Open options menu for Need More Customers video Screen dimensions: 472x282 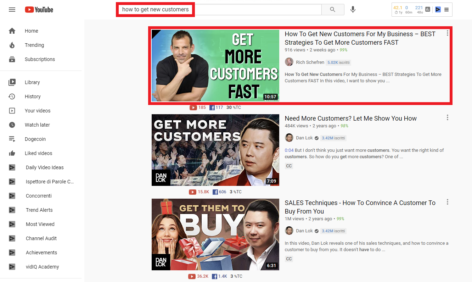pos(448,117)
